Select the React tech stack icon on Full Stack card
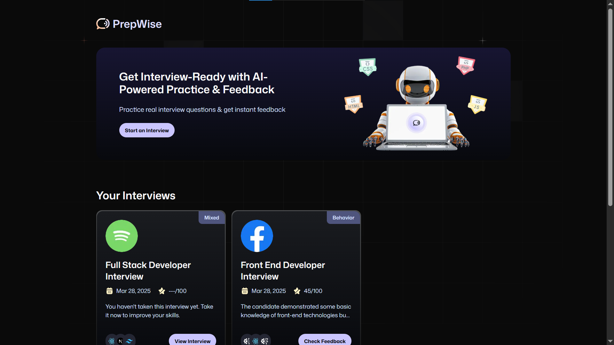This screenshot has height=345, width=614. 112,341
